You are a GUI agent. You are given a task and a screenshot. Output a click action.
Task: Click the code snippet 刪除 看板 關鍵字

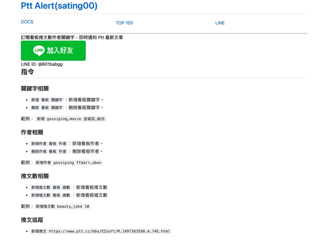(x=47, y=108)
